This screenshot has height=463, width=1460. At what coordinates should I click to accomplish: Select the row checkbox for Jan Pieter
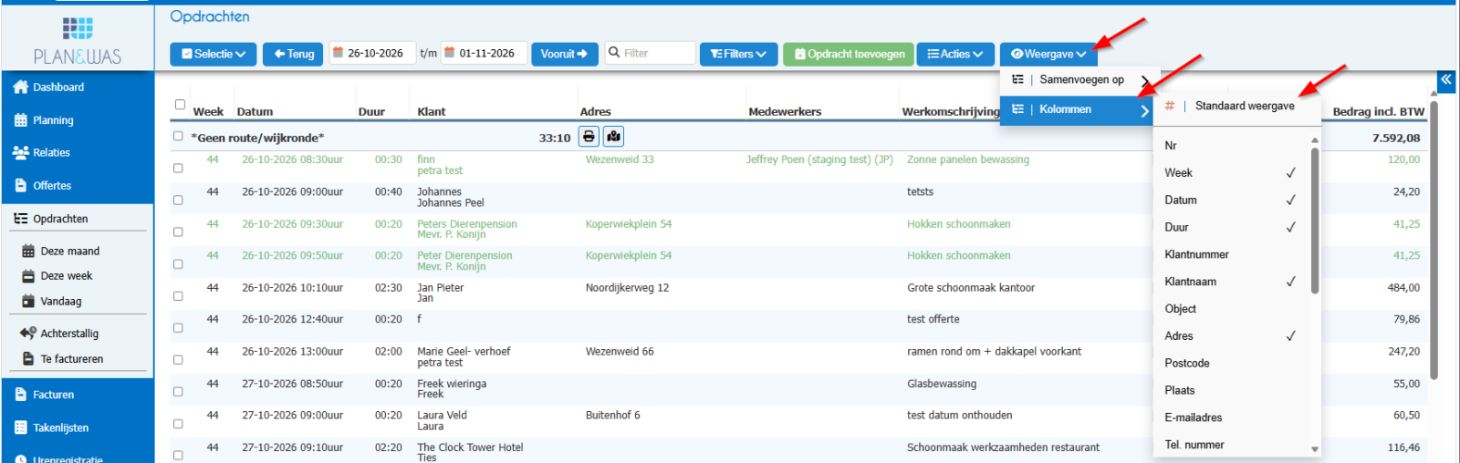coord(178,295)
